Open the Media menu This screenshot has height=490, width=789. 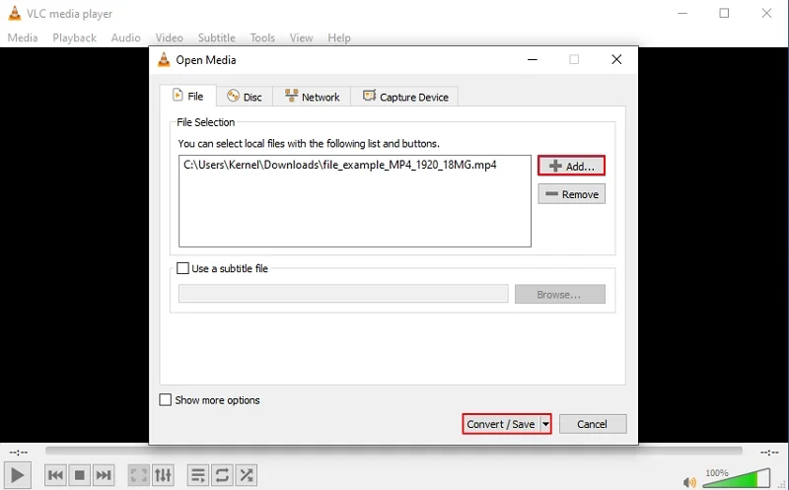click(23, 37)
